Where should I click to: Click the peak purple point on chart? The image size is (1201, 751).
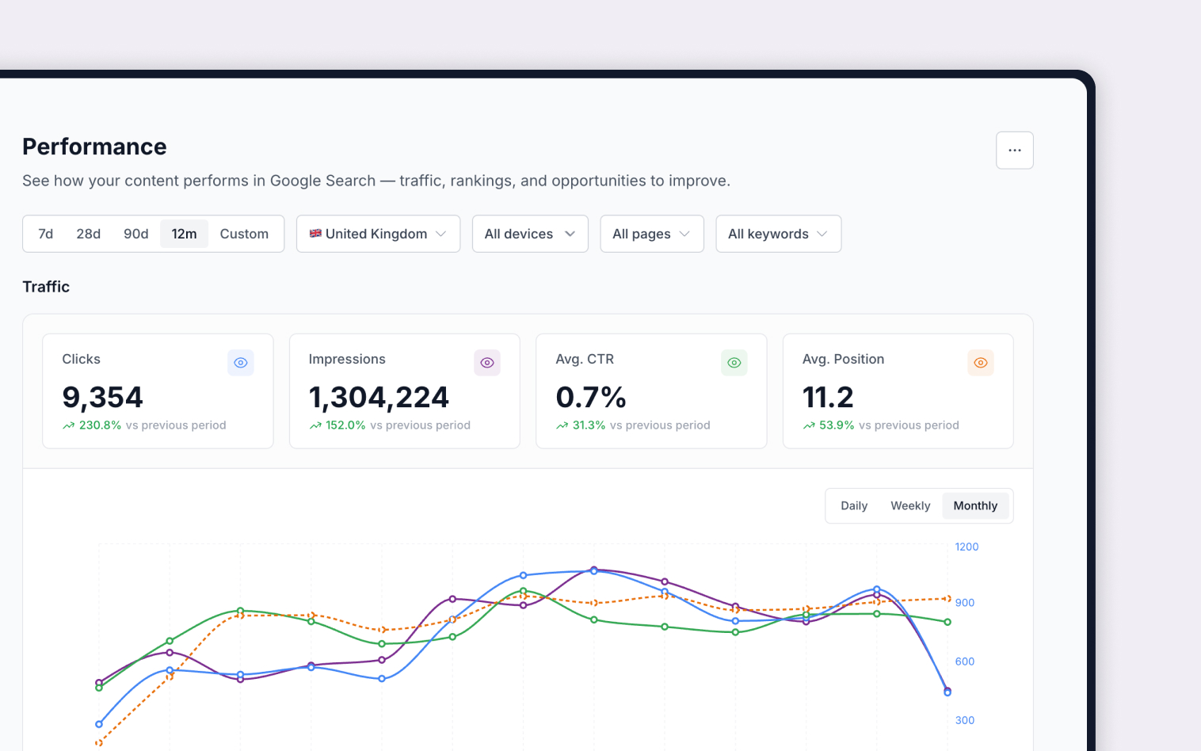tap(594, 570)
